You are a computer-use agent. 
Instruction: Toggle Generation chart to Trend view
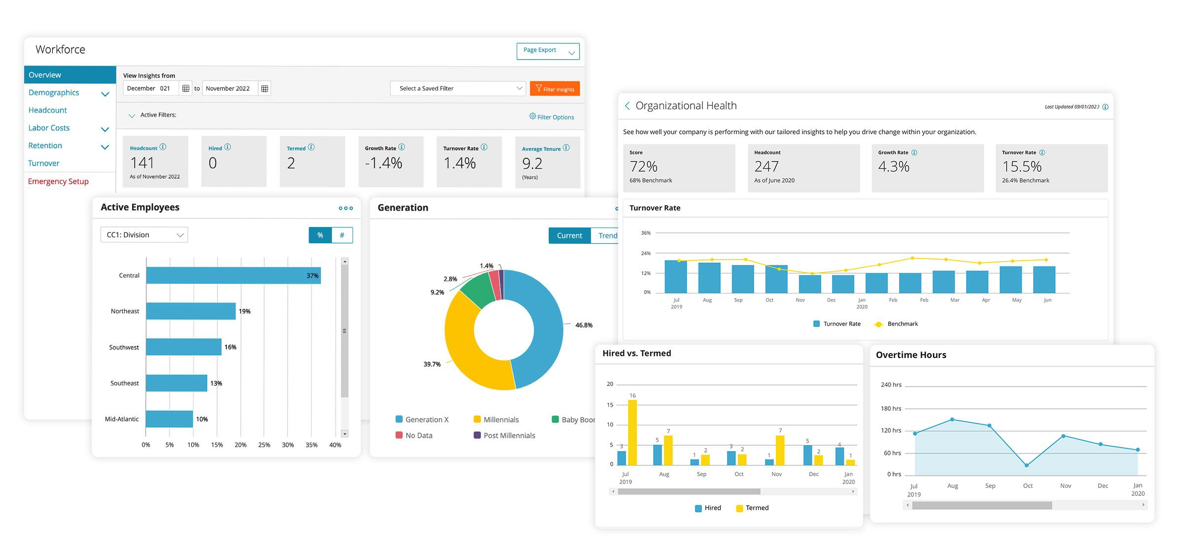[607, 236]
